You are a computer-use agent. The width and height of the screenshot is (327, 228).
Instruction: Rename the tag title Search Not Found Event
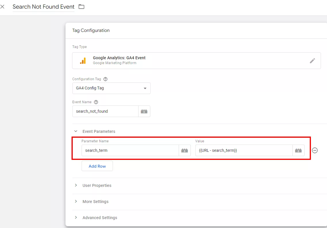tap(43, 7)
